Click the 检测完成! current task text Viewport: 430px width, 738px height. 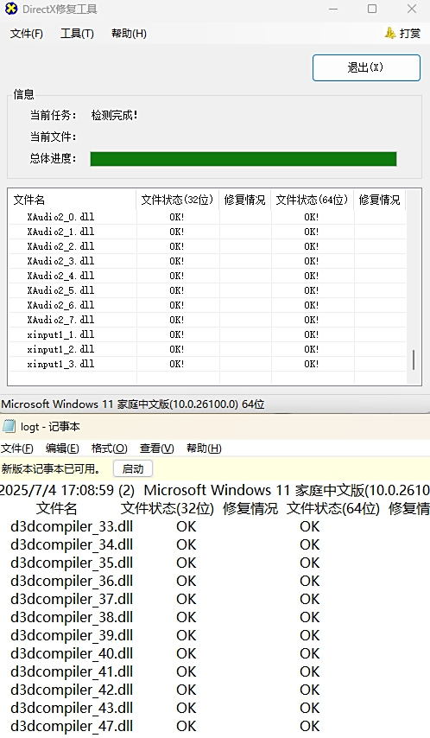coord(114,115)
